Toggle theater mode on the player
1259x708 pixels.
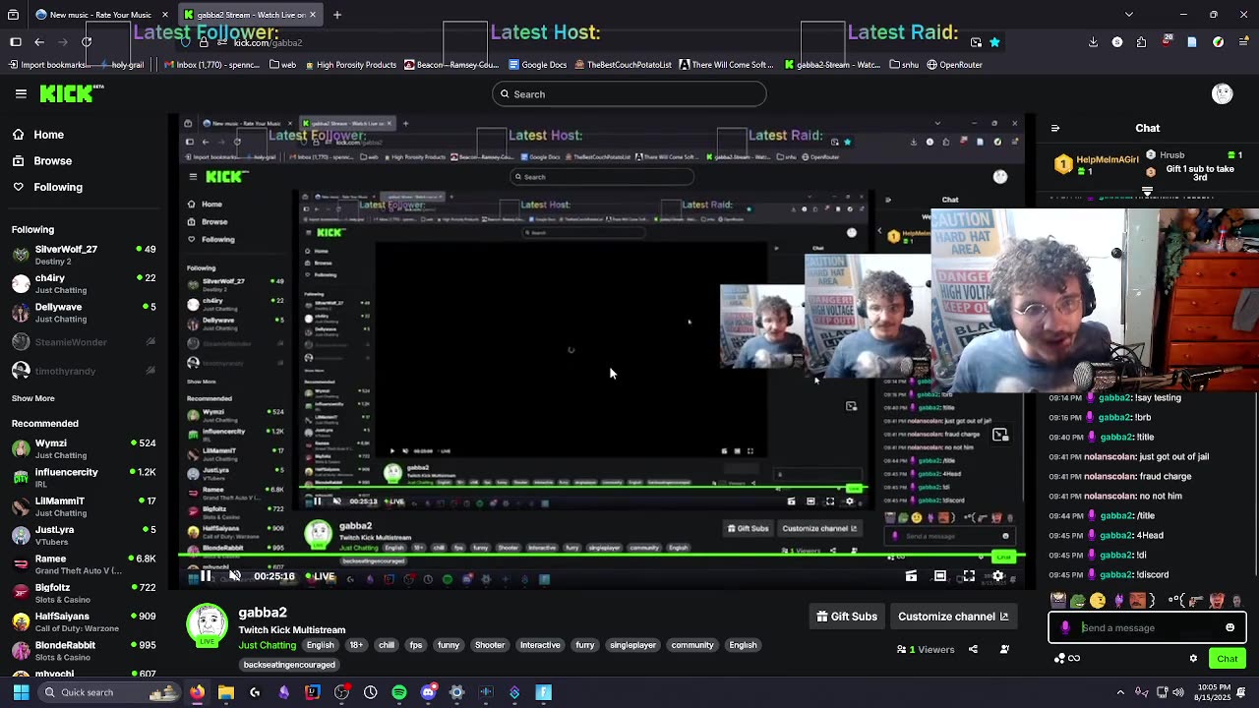(x=940, y=576)
